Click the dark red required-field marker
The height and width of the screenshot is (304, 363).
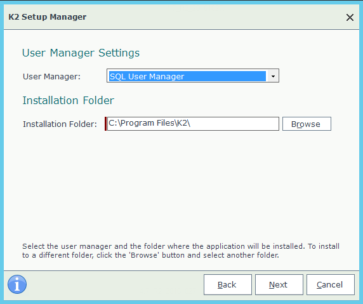point(105,124)
